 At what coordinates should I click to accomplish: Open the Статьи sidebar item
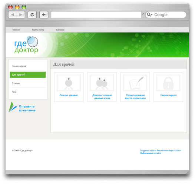pyautogui.click(x=28, y=83)
